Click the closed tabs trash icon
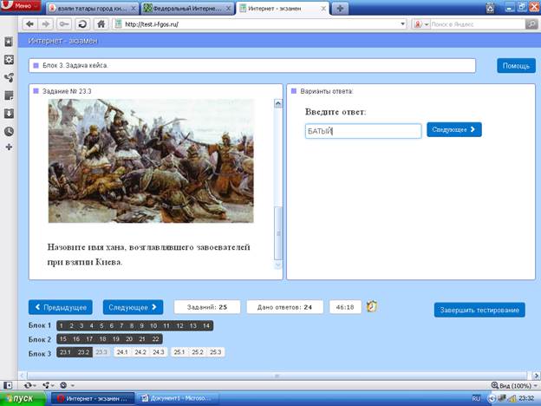 [x=491, y=8]
